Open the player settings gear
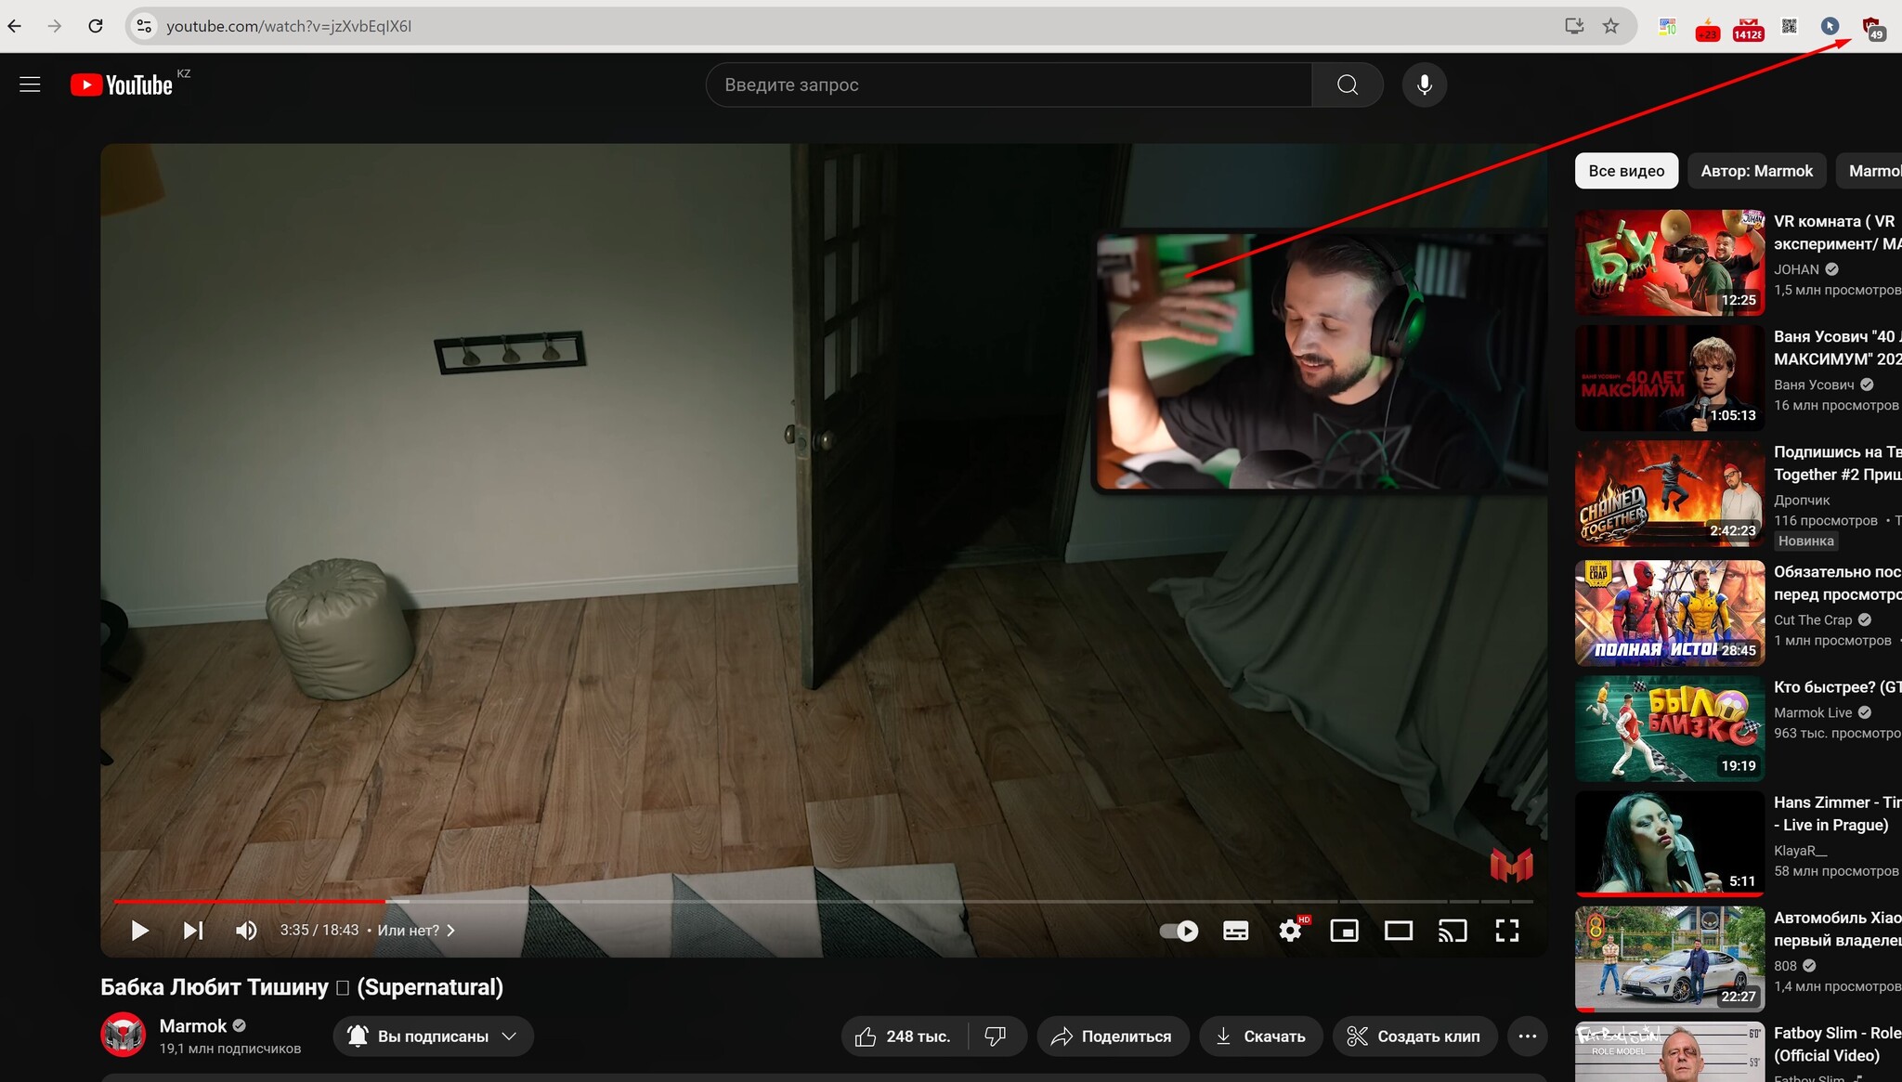The width and height of the screenshot is (1902, 1082). click(x=1290, y=931)
